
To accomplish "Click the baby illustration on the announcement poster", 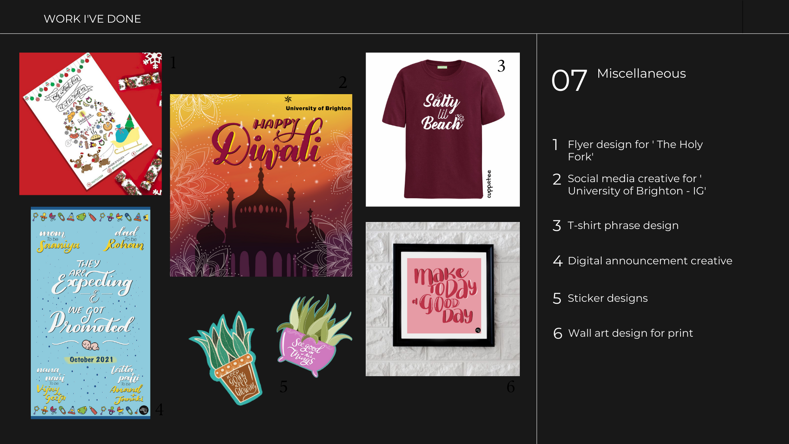I will point(90,345).
